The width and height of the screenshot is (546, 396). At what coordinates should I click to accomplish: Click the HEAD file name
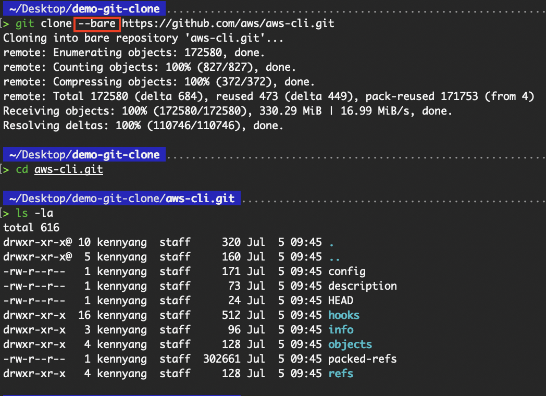tap(341, 301)
